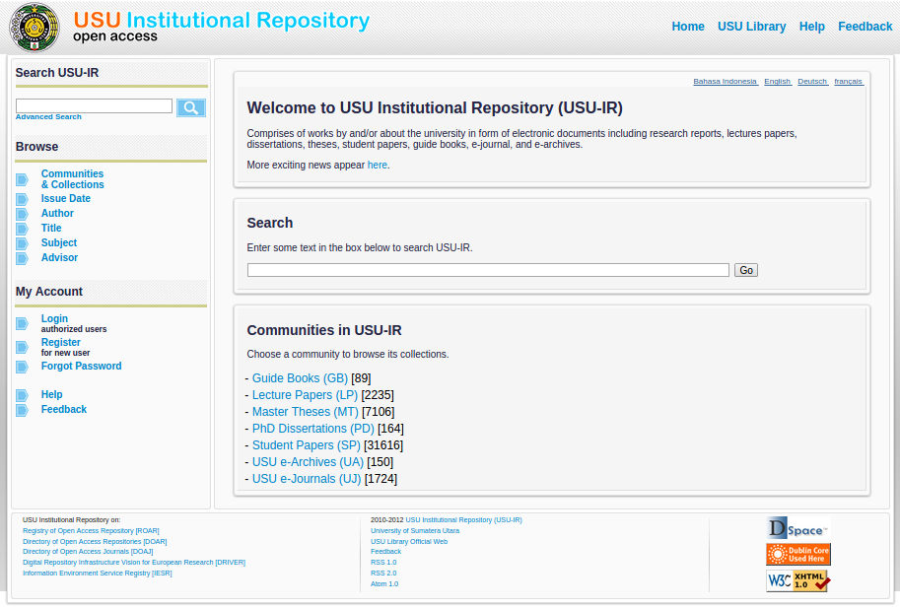Viewport: 900px width, 608px height.
Task: Open the Forgot Password link
Action: click(x=81, y=366)
